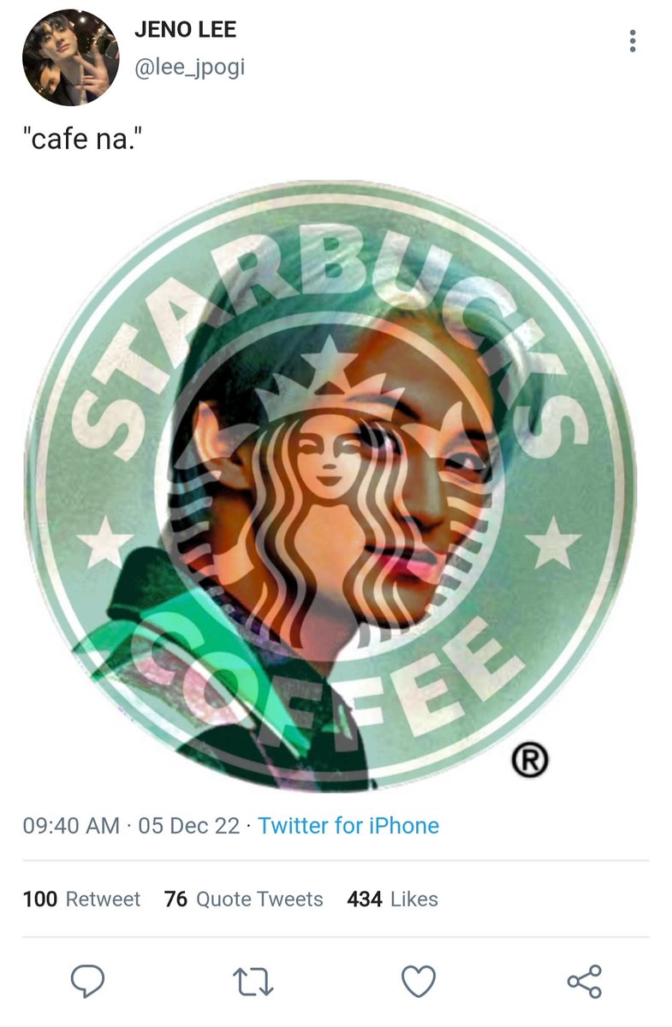
Task: Click the Twitter for iPhone link
Action: pyautogui.click(x=348, y=826)
